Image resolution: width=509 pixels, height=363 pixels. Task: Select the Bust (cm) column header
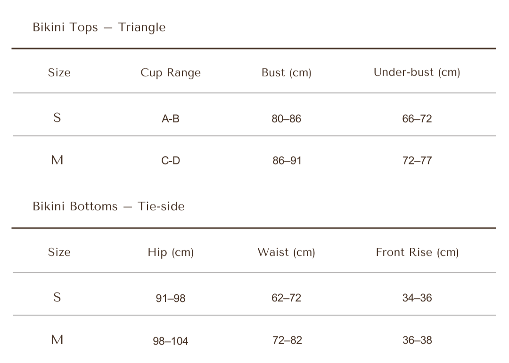287,72
